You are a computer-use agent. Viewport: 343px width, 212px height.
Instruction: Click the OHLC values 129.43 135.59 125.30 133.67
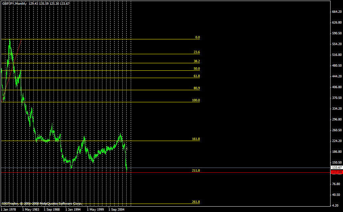click(x=49, y=4)
